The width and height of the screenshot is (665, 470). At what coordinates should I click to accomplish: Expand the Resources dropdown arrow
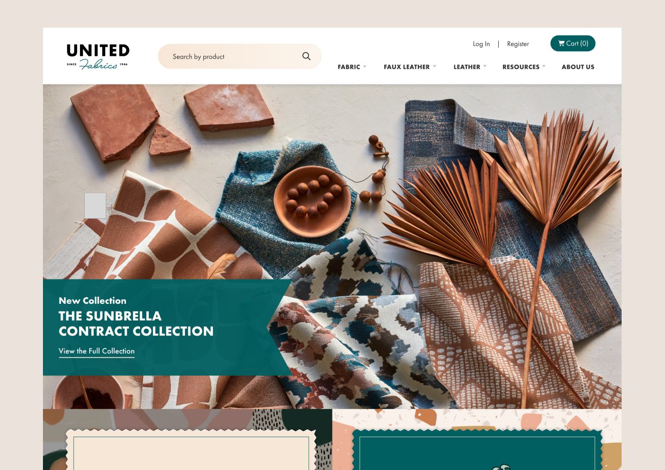(544, 66)
